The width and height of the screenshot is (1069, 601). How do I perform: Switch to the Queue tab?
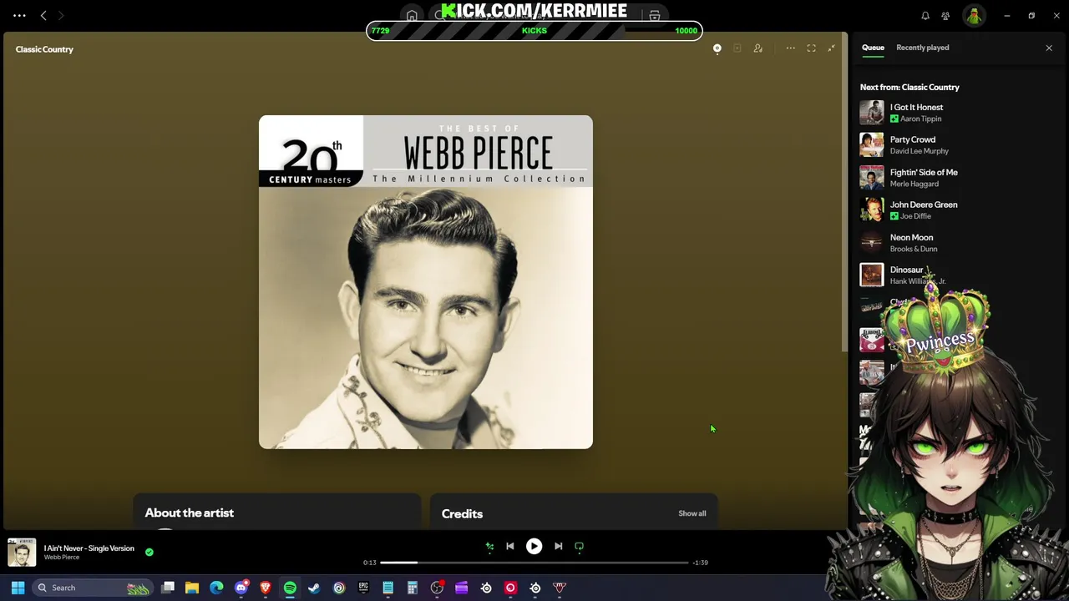pyautogui.click(x=873, y=48)
